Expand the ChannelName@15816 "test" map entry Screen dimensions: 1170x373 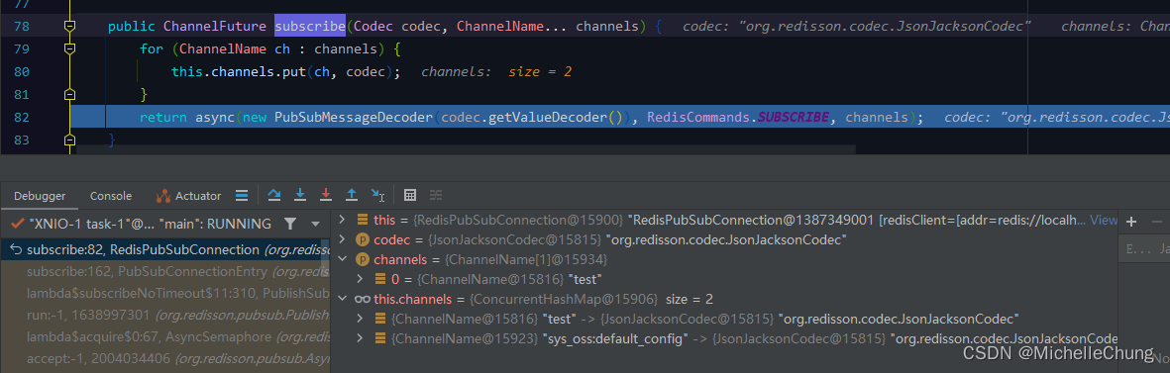pos(360,319)
